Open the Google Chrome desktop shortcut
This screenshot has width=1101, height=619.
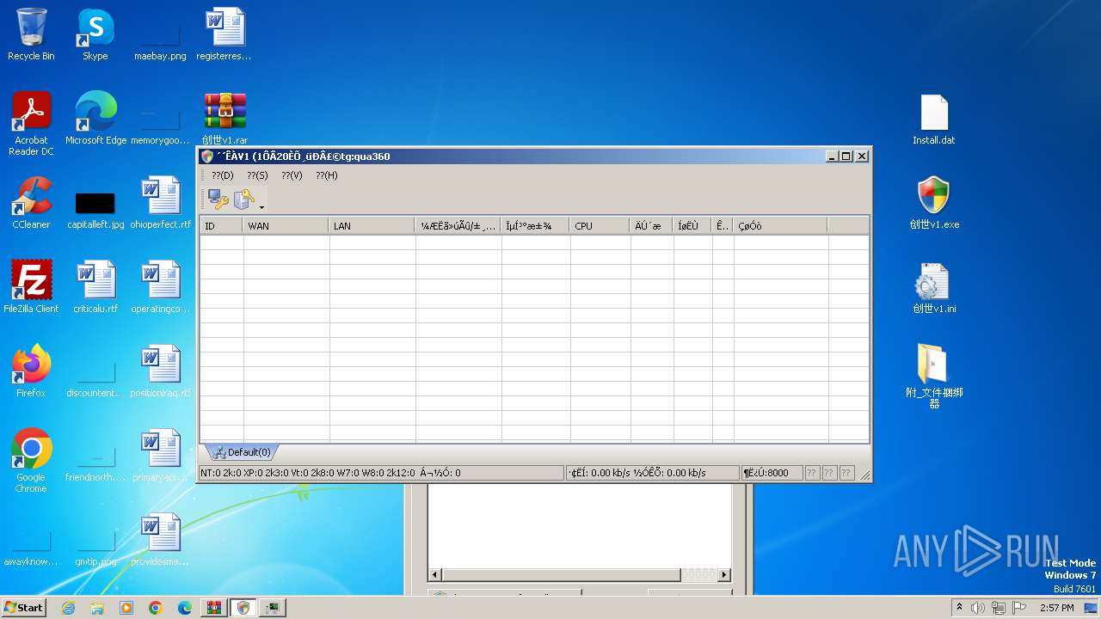click(31, 461)
